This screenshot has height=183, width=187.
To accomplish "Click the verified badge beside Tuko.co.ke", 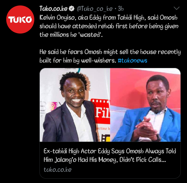I will [72, 9].
